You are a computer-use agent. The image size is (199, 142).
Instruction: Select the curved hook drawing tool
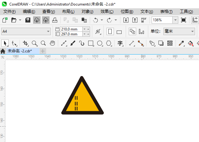point(82,43)
